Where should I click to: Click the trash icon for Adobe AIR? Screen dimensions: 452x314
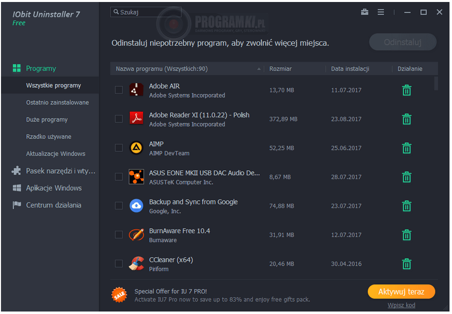coord(407,91)
